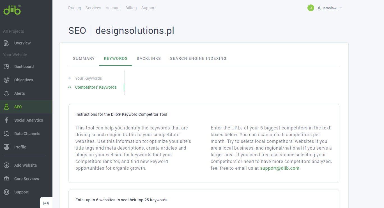Click the Support lifebuoy icon
Screen dimensions: 384x208
(6, 192)
